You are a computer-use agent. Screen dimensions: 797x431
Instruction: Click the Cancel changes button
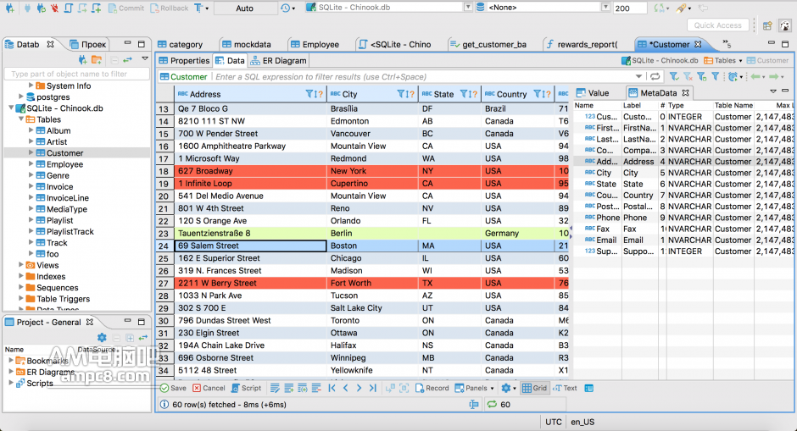[209, 388]
